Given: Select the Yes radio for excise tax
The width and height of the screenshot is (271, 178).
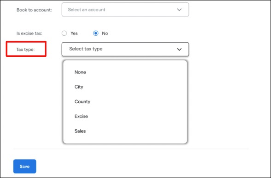Looking at the screenshot, I should tap(65, 33).
